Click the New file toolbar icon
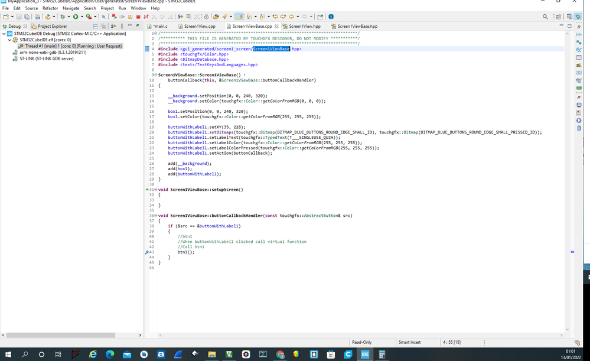 point(6,17)
